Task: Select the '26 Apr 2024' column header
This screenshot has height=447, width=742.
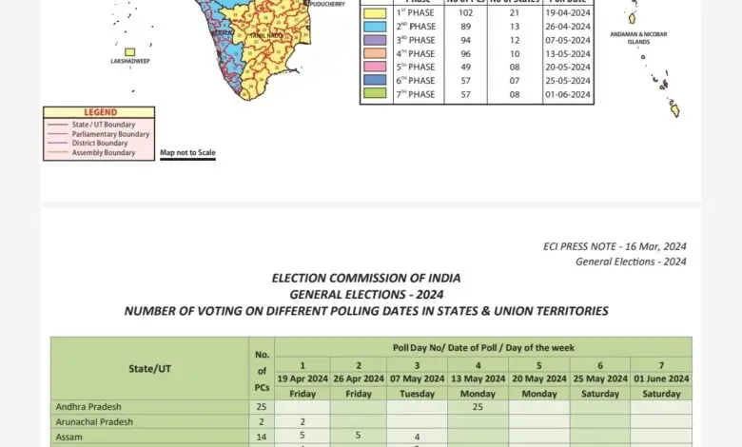Action: pos(359,379)
